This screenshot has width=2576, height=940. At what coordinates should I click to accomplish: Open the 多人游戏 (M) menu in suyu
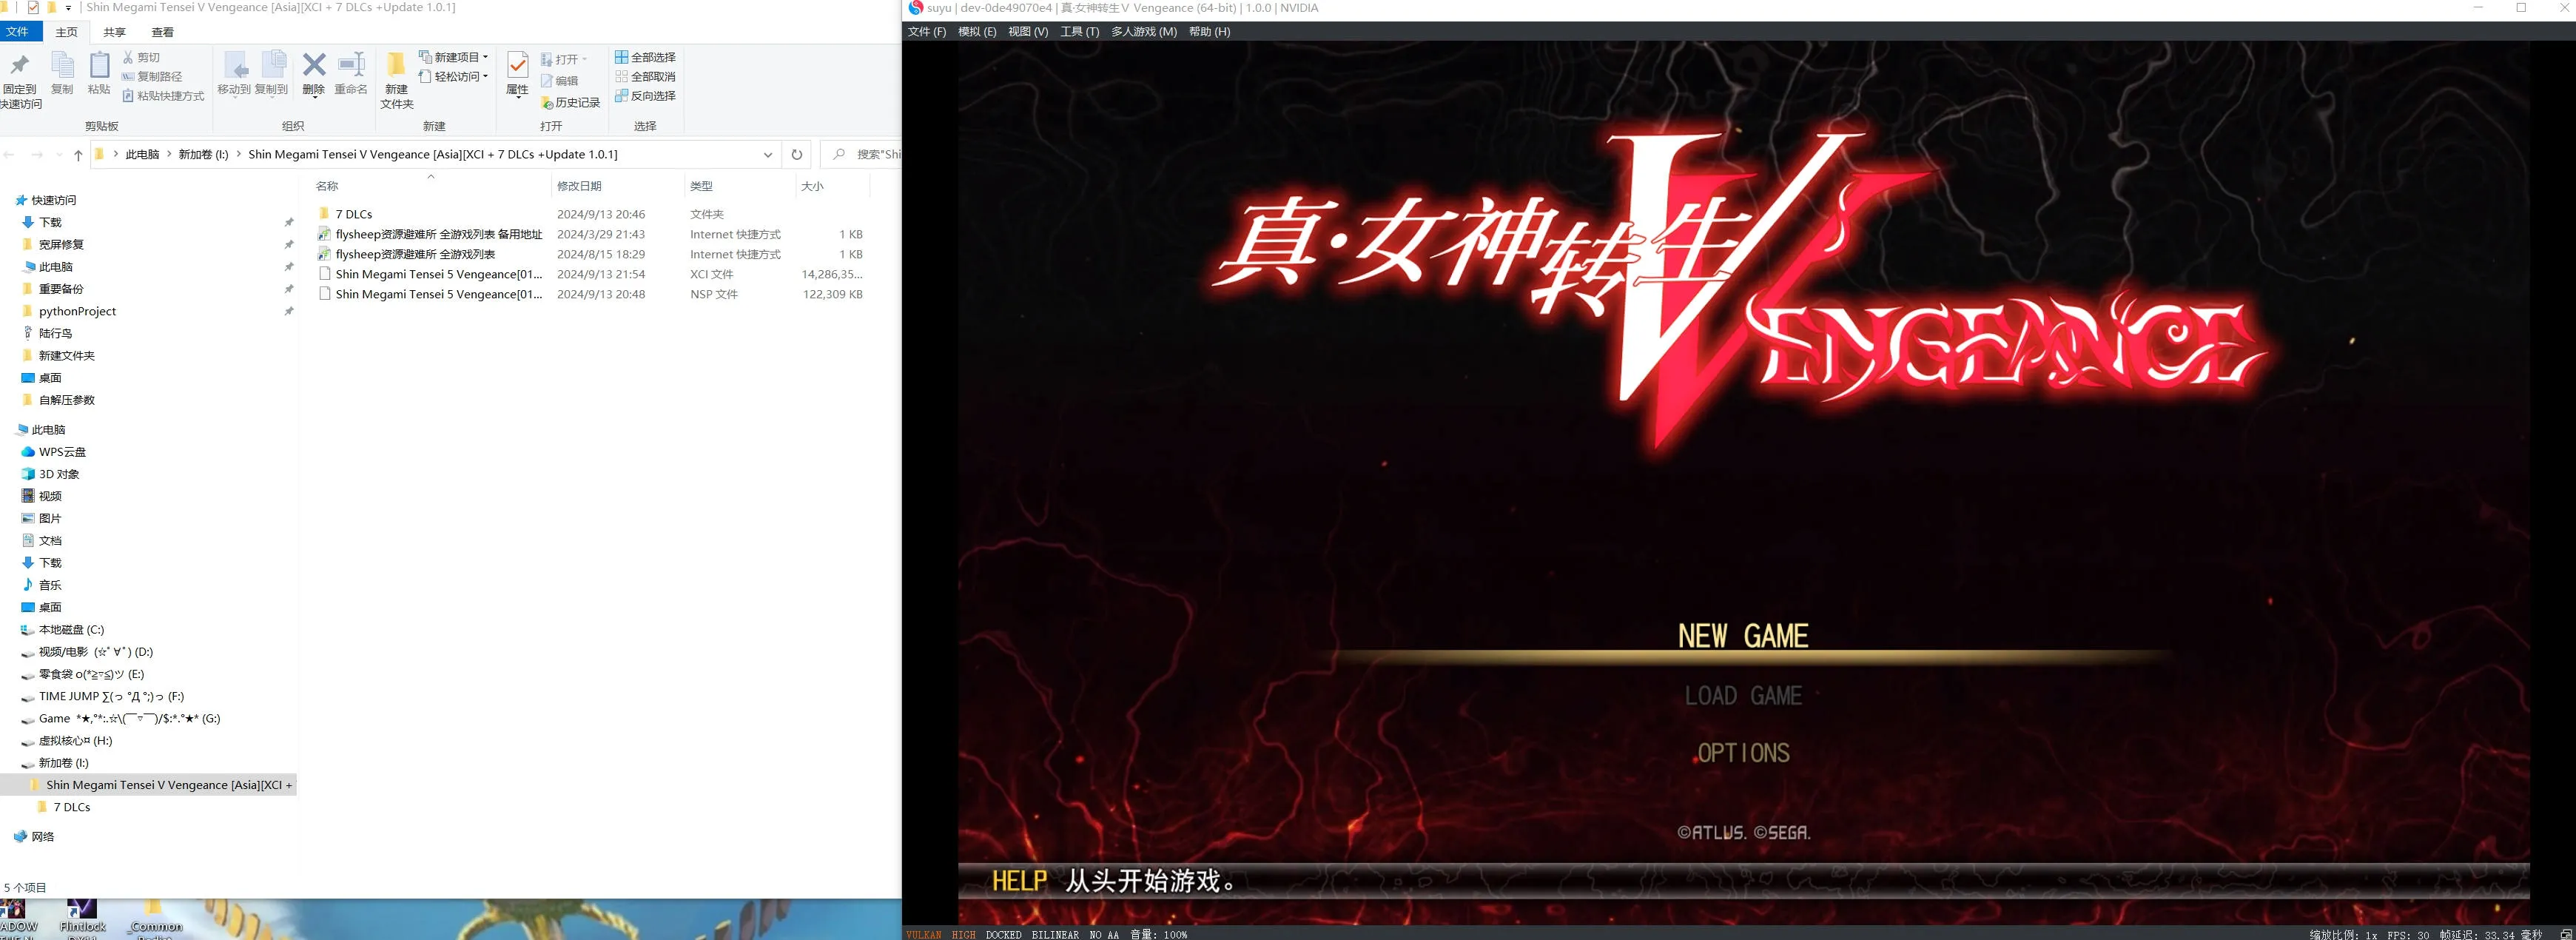coord(1143,32)
